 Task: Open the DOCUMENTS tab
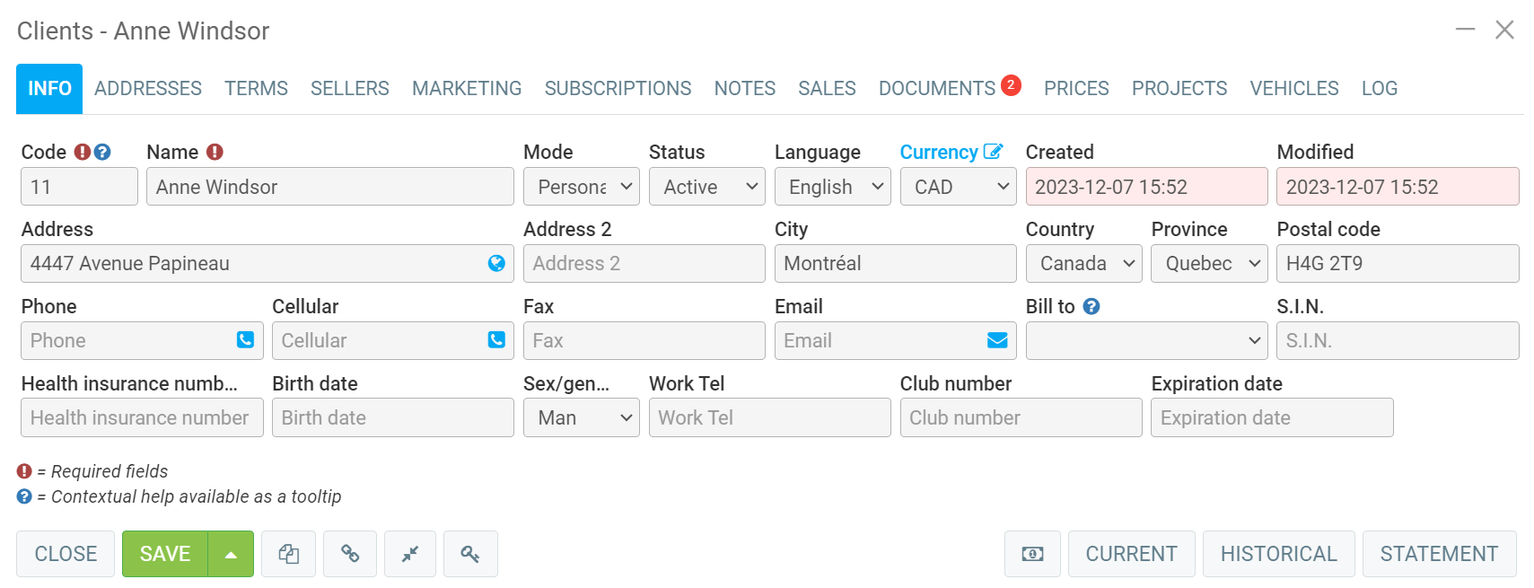(x=936, y=89)
